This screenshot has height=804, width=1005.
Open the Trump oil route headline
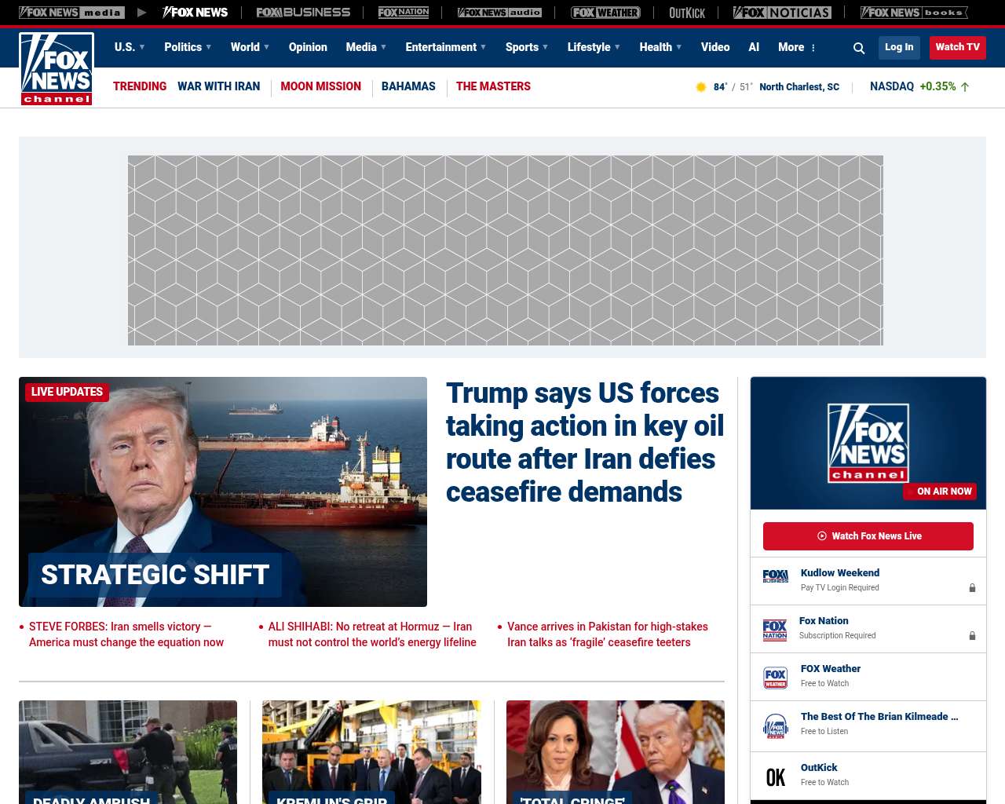[584, 442]
